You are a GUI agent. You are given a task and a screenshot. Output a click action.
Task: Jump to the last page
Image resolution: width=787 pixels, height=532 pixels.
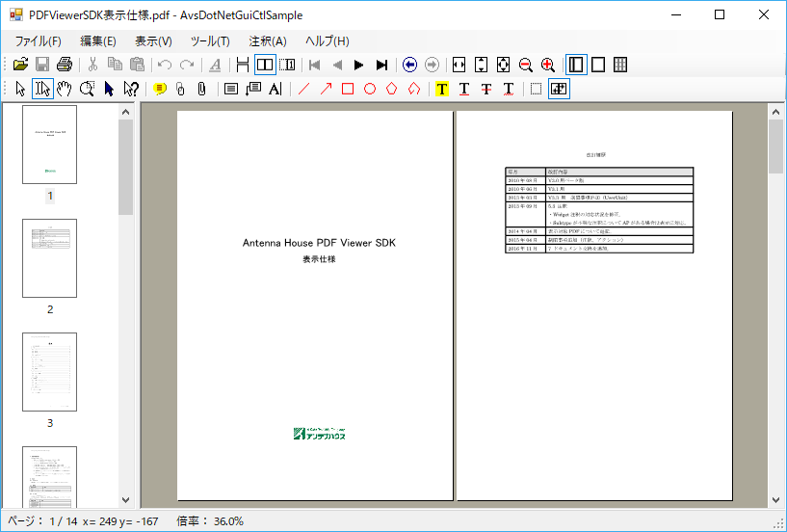[x=382, y=65]
